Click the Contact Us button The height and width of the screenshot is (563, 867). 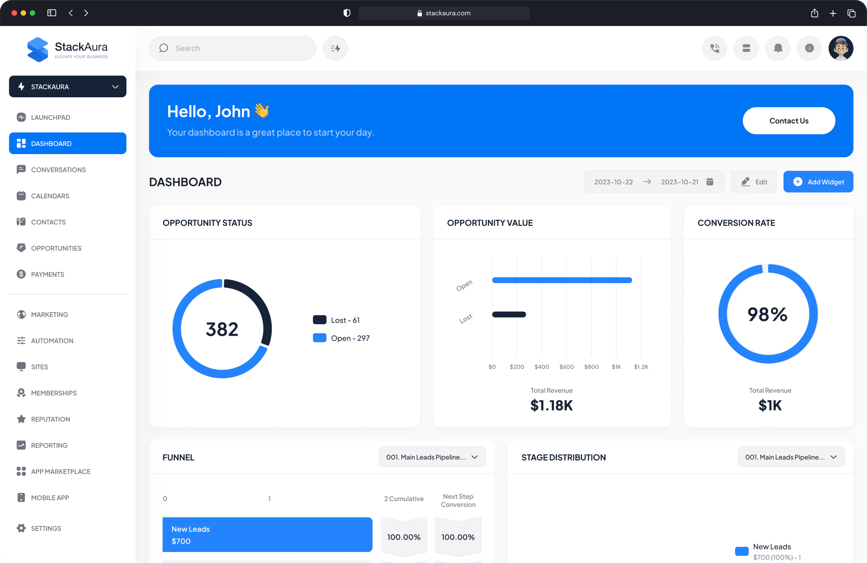[x=789, y=120]
